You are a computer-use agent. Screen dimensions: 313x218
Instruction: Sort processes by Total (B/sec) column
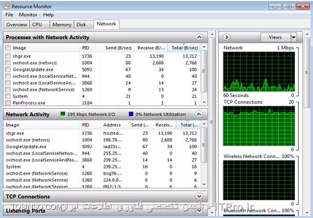[x=184, y=48]
